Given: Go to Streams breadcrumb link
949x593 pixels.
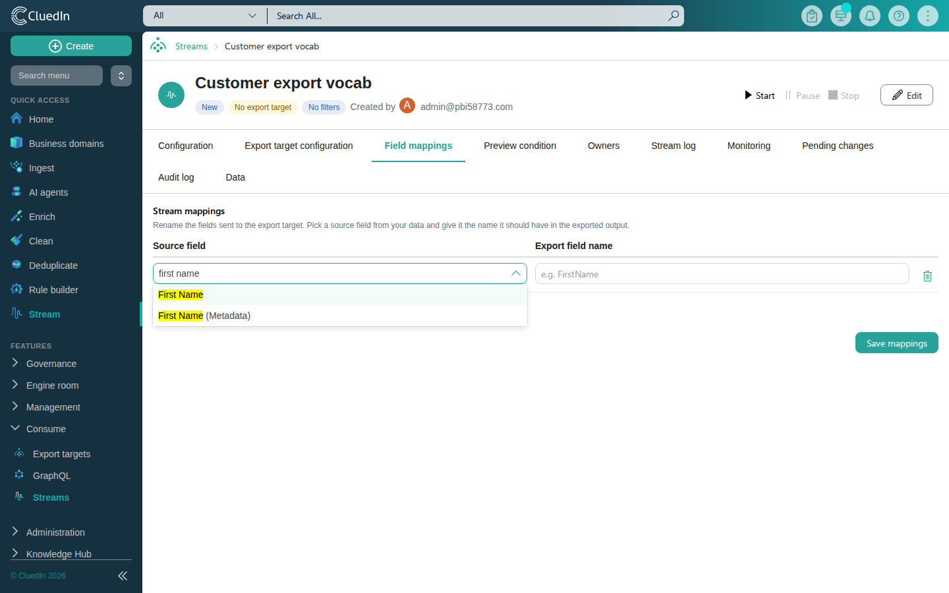Looking at the screenshot, I should 191,46.
